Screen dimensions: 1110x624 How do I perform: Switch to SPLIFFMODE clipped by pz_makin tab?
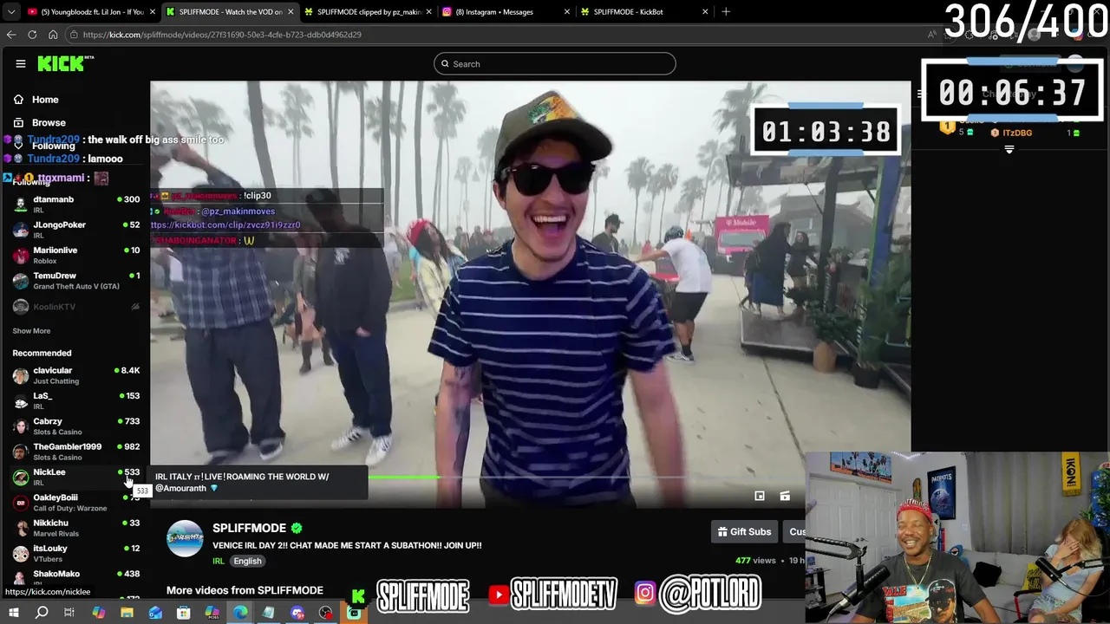coord(367,12)
